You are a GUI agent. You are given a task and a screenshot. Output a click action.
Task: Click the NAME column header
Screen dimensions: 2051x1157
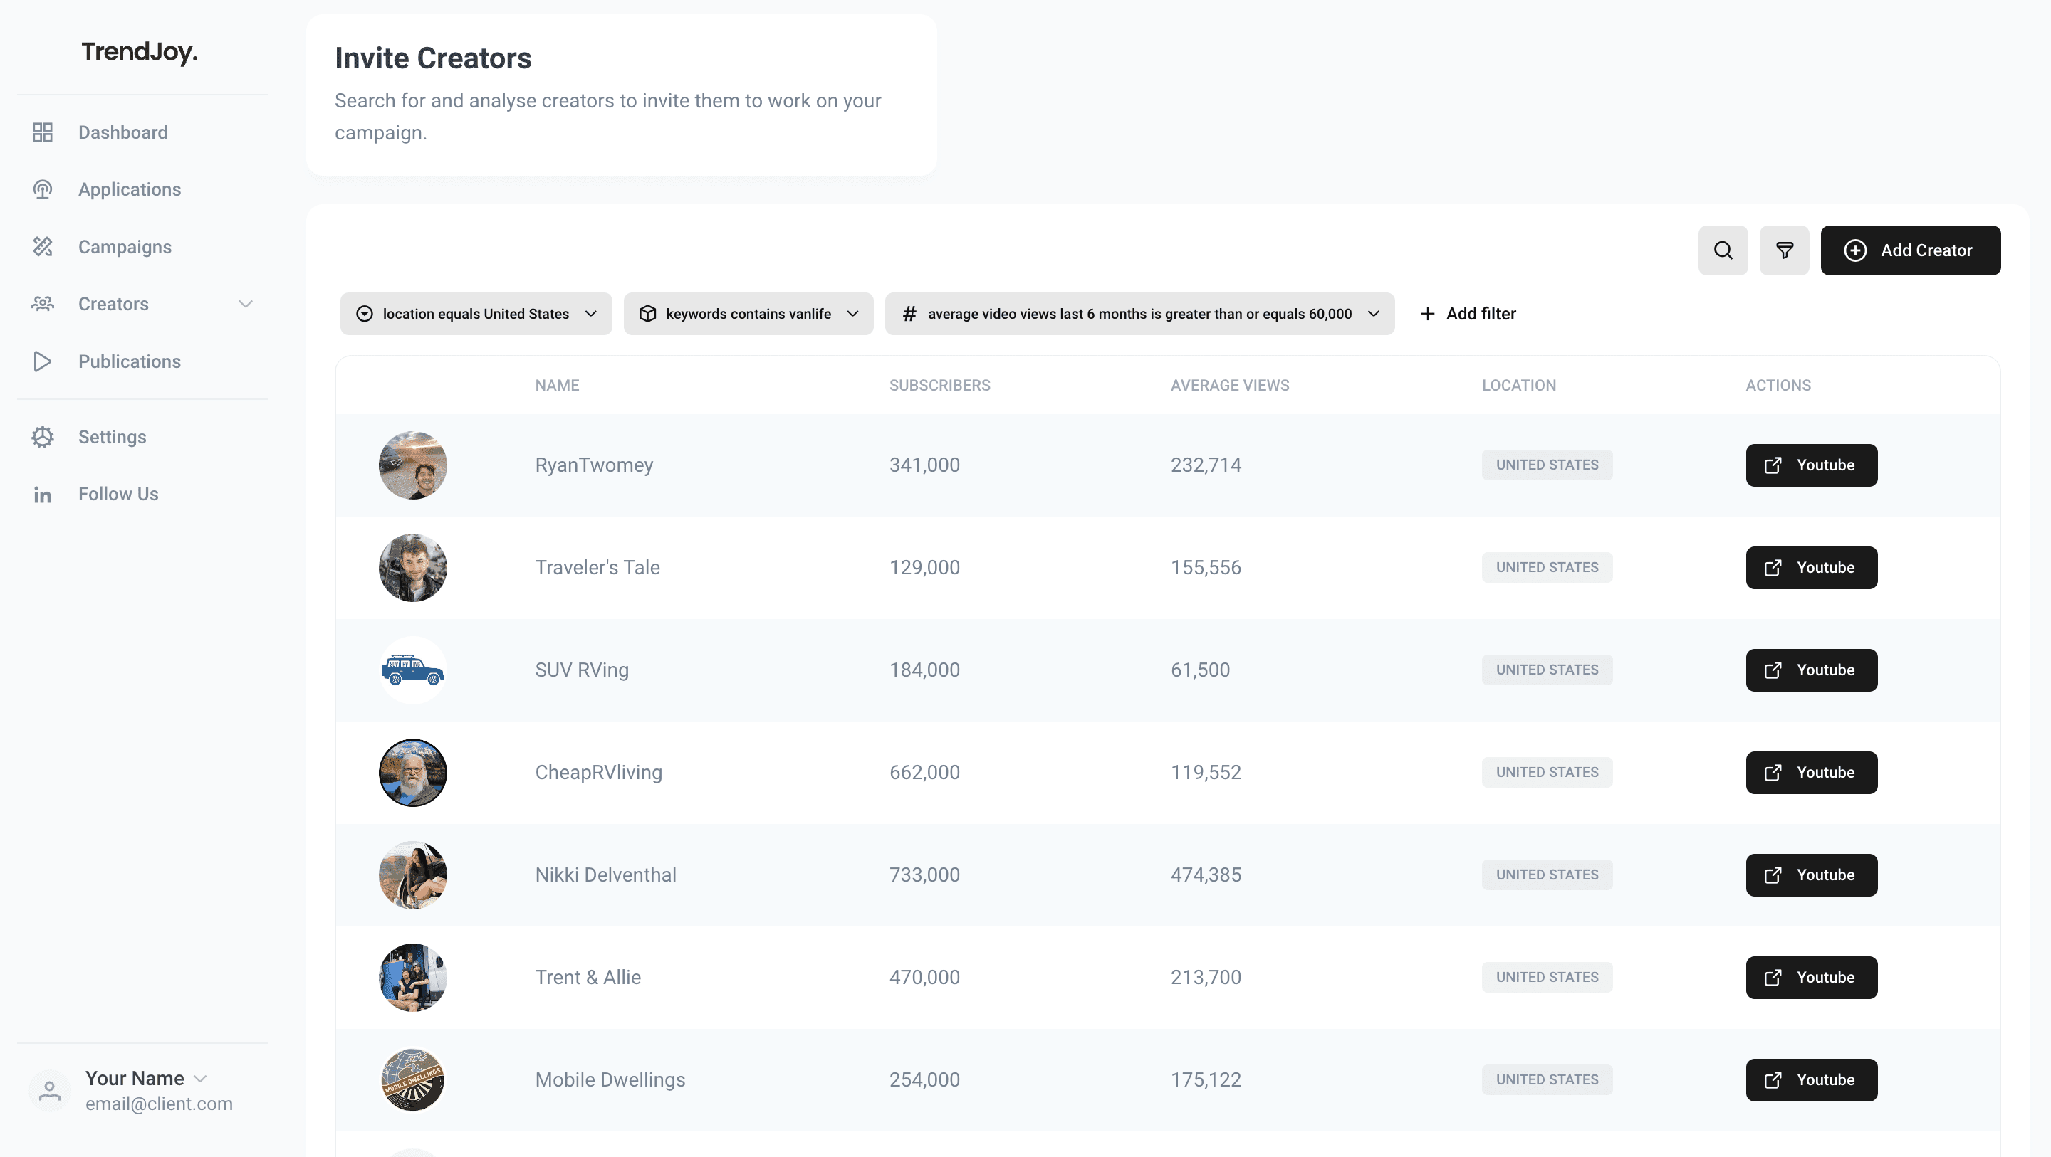[556, 385]
